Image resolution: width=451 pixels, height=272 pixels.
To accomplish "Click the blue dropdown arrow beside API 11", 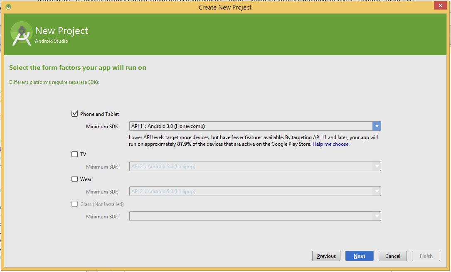I will [x=377, y=126].
